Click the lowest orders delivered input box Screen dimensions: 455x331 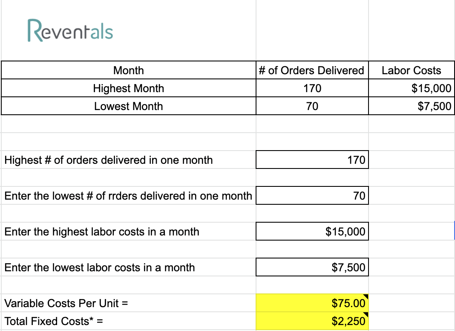[312, 196]
